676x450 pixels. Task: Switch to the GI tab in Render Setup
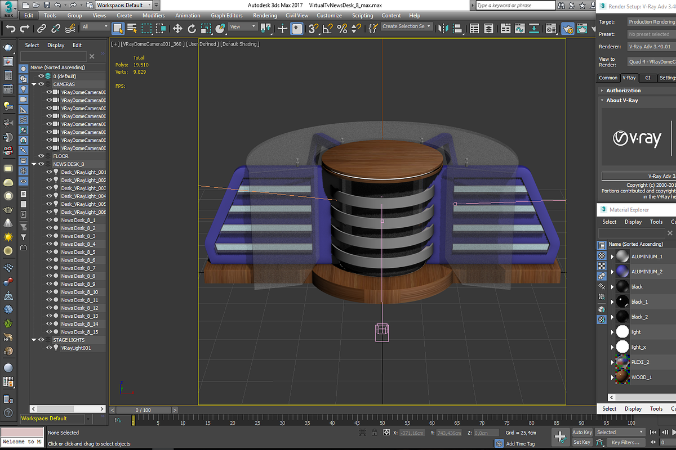648,78
